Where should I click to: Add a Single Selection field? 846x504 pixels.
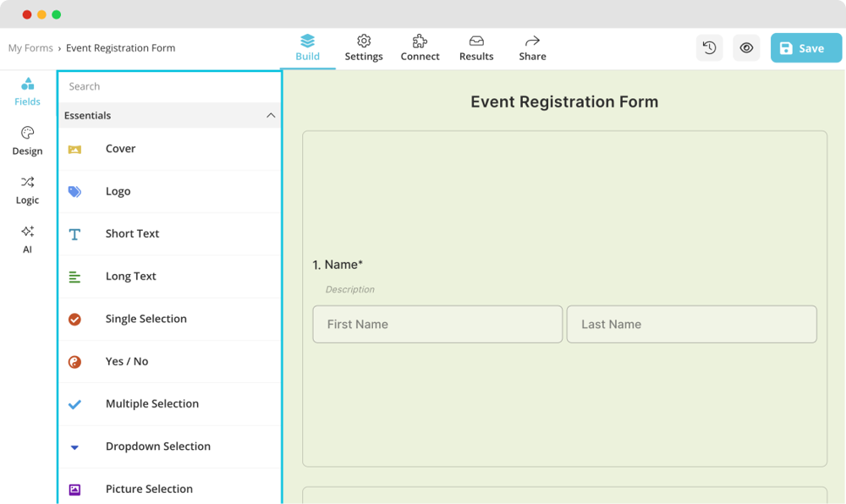[x=146, y=319]
